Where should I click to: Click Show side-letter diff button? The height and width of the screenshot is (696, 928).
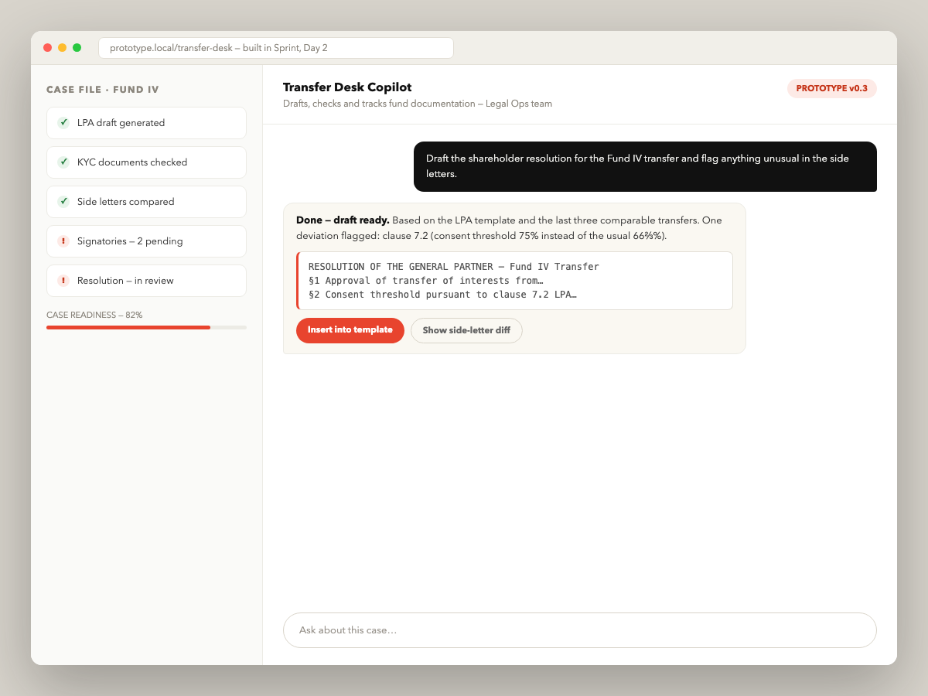pos(466,330)
